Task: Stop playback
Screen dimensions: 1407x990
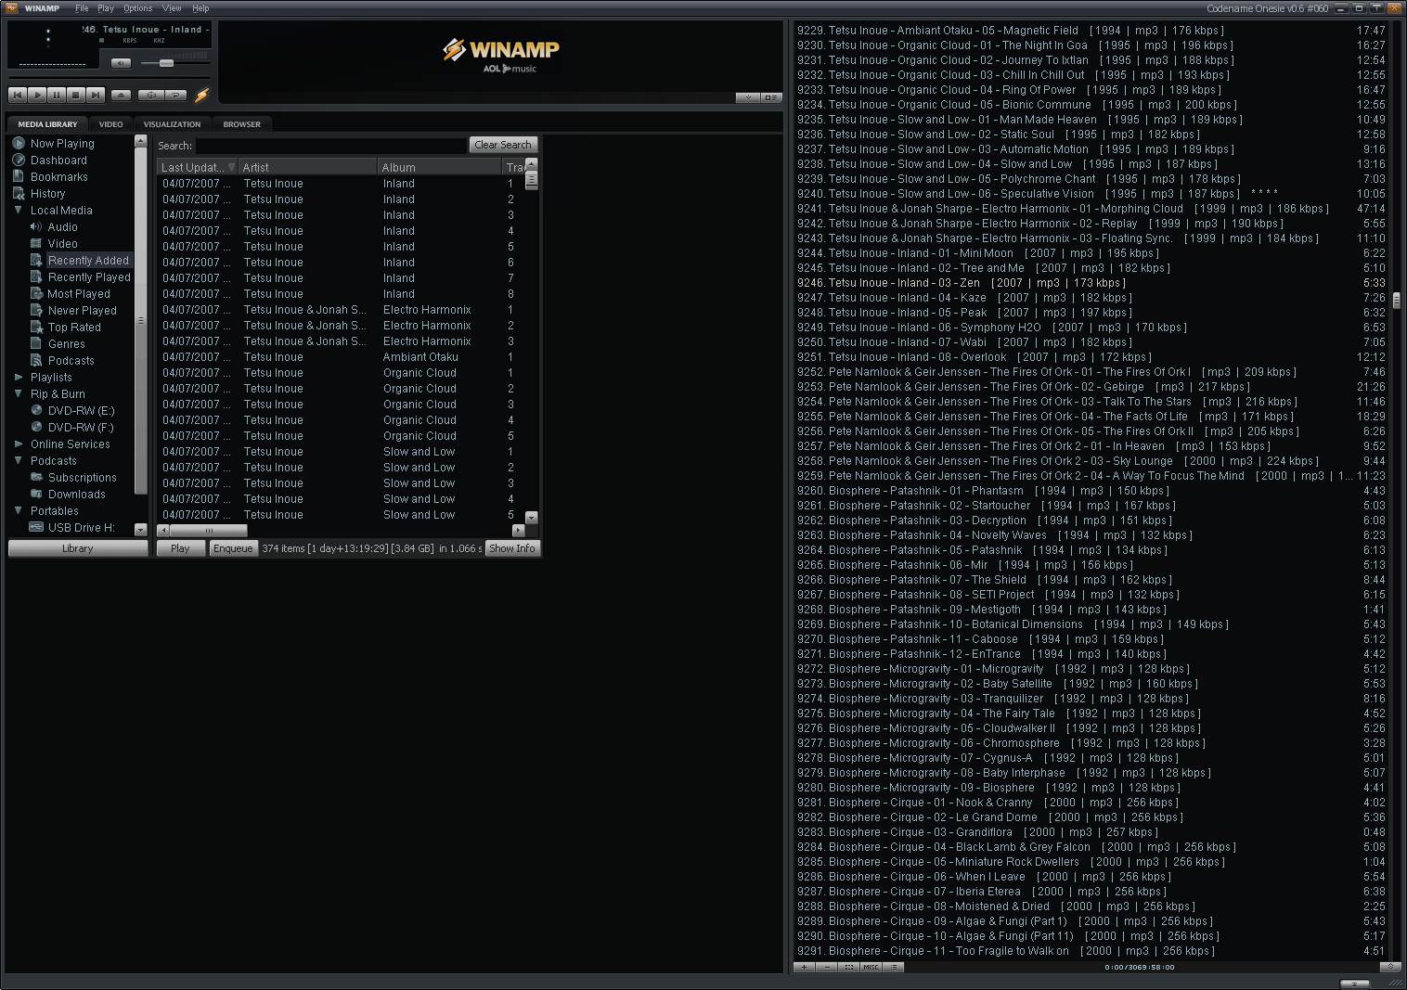Action: pyautogui.click(x=76, y=95)
